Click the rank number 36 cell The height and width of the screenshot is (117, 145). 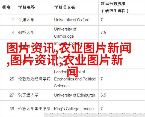(x=12, y=109)
